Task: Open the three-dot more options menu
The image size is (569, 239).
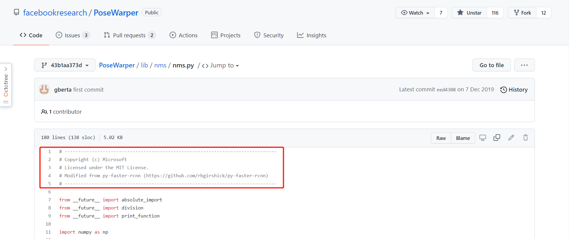Action: pos(524,65)
